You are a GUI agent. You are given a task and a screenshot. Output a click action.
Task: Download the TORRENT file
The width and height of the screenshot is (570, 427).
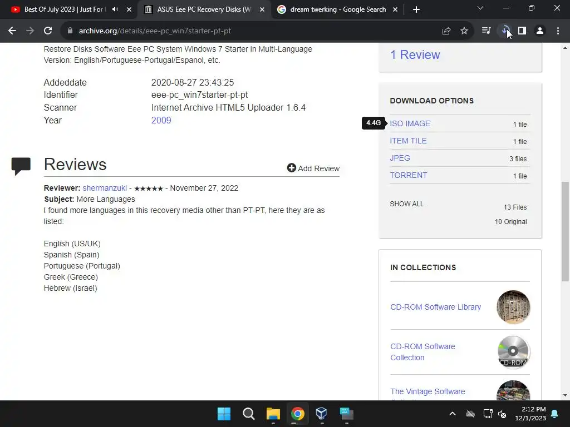[x=409, y=175]
